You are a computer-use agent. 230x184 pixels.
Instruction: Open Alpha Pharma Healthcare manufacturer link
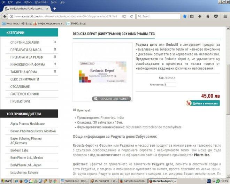[28, 124]
